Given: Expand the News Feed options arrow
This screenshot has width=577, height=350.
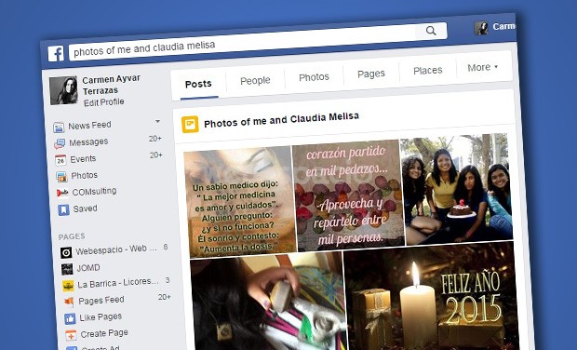Looking at the screenshot, I should (157, 121).
